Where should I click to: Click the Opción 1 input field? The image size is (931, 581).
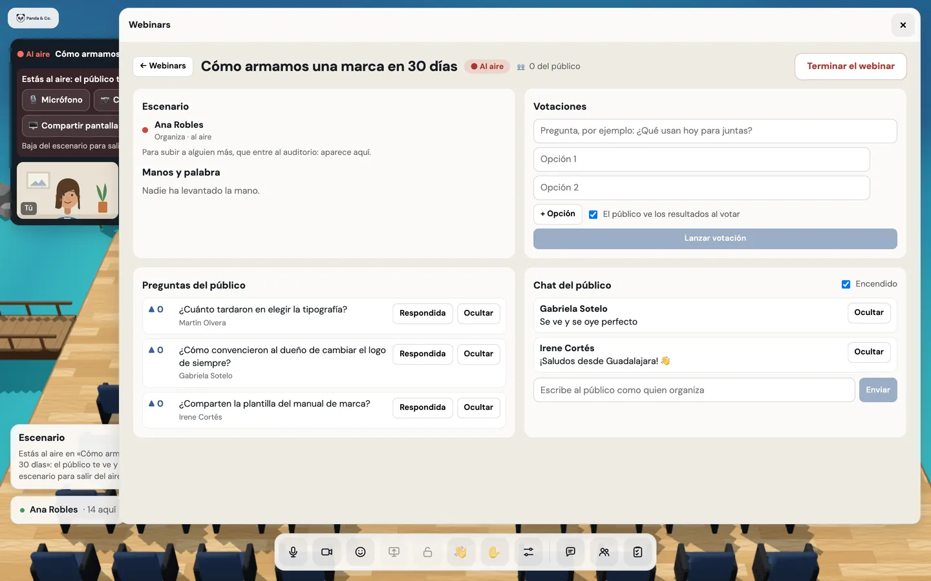pos(701,159)
